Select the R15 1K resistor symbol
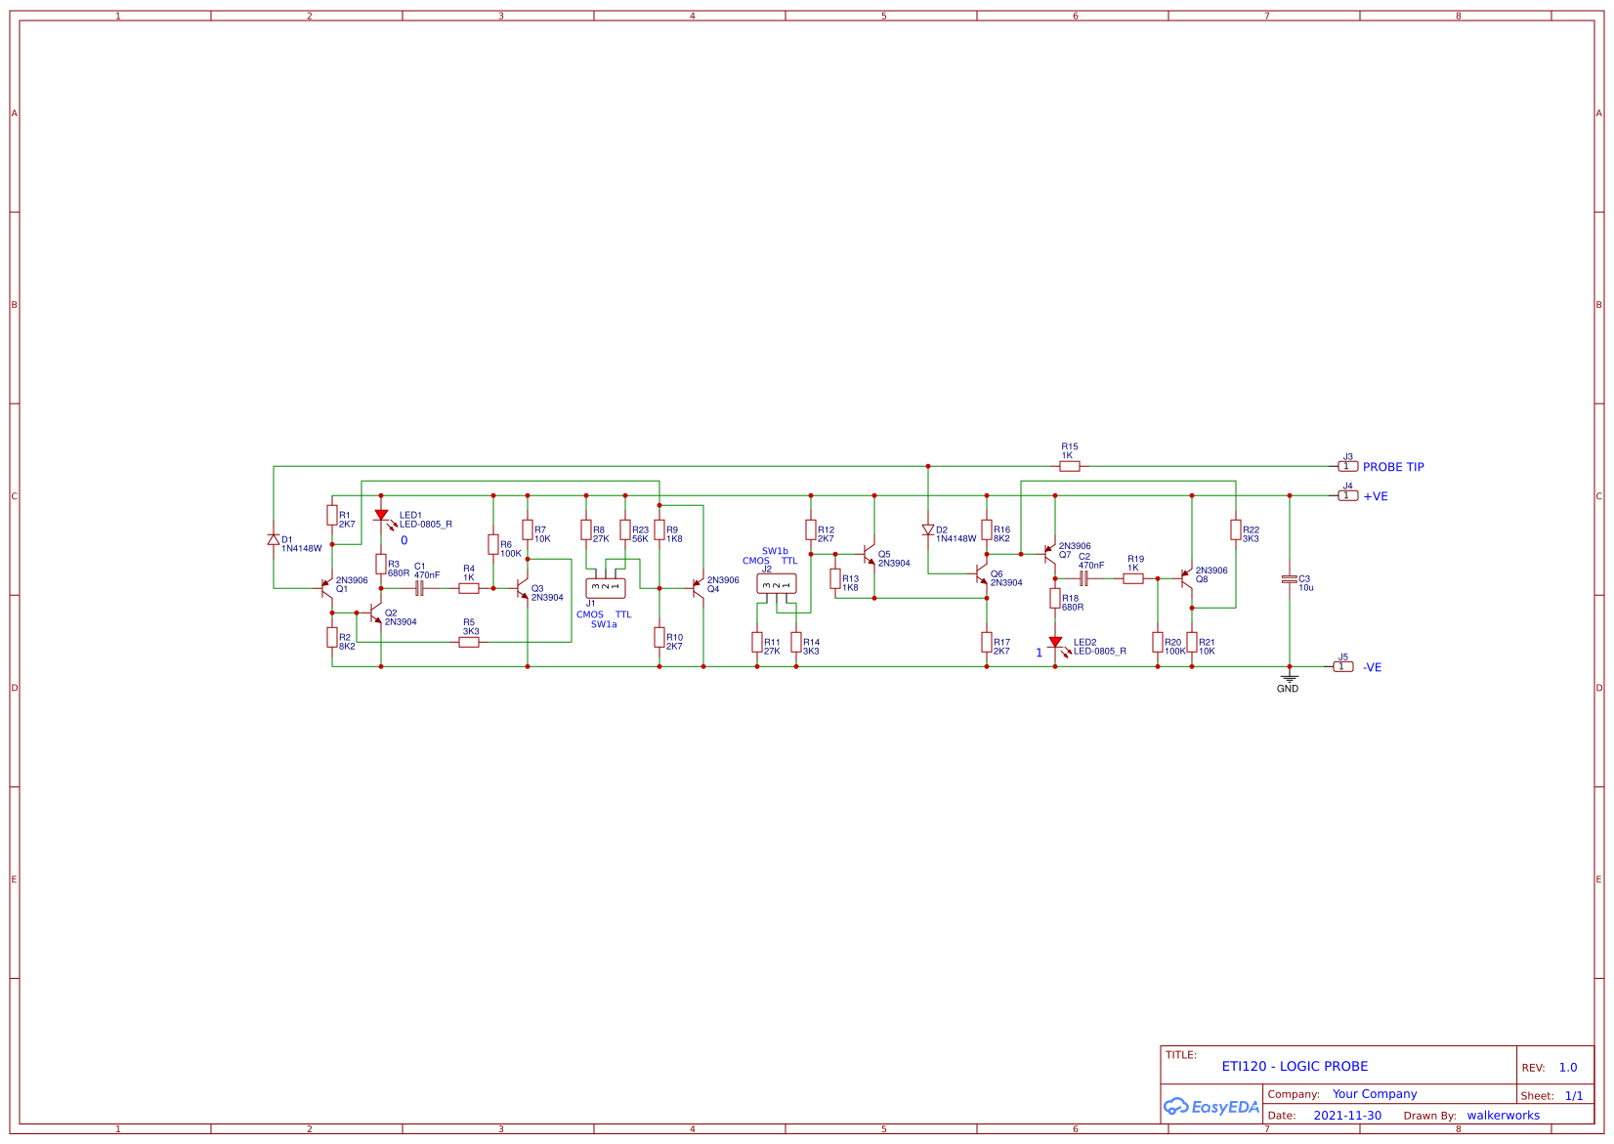 coord(1068,466)
